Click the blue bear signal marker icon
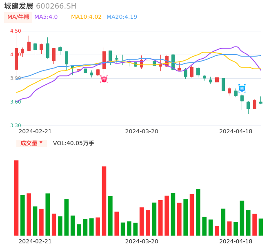 (x=242, y=88)
